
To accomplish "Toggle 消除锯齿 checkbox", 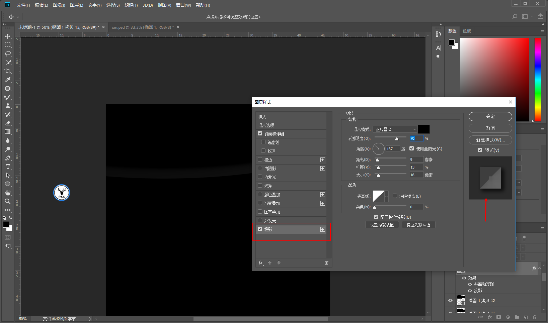I will click(395, 196).
